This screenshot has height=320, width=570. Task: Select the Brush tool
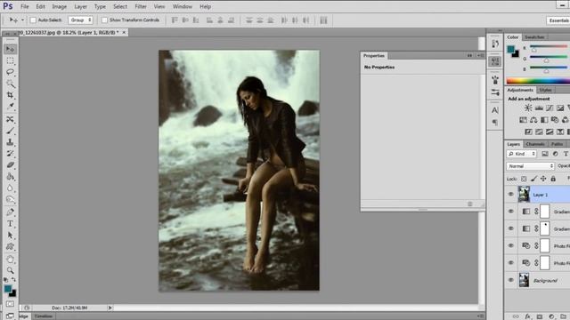pos(10,131)
